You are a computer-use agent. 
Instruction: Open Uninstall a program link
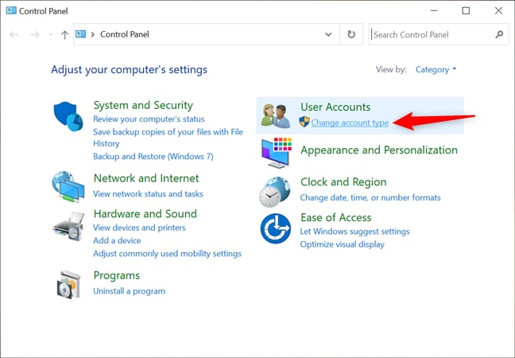(129, 291)
